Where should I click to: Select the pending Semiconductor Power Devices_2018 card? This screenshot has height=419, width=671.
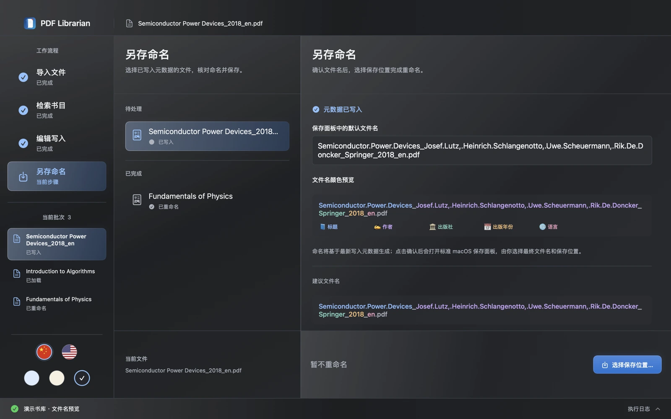coord(207,136)
